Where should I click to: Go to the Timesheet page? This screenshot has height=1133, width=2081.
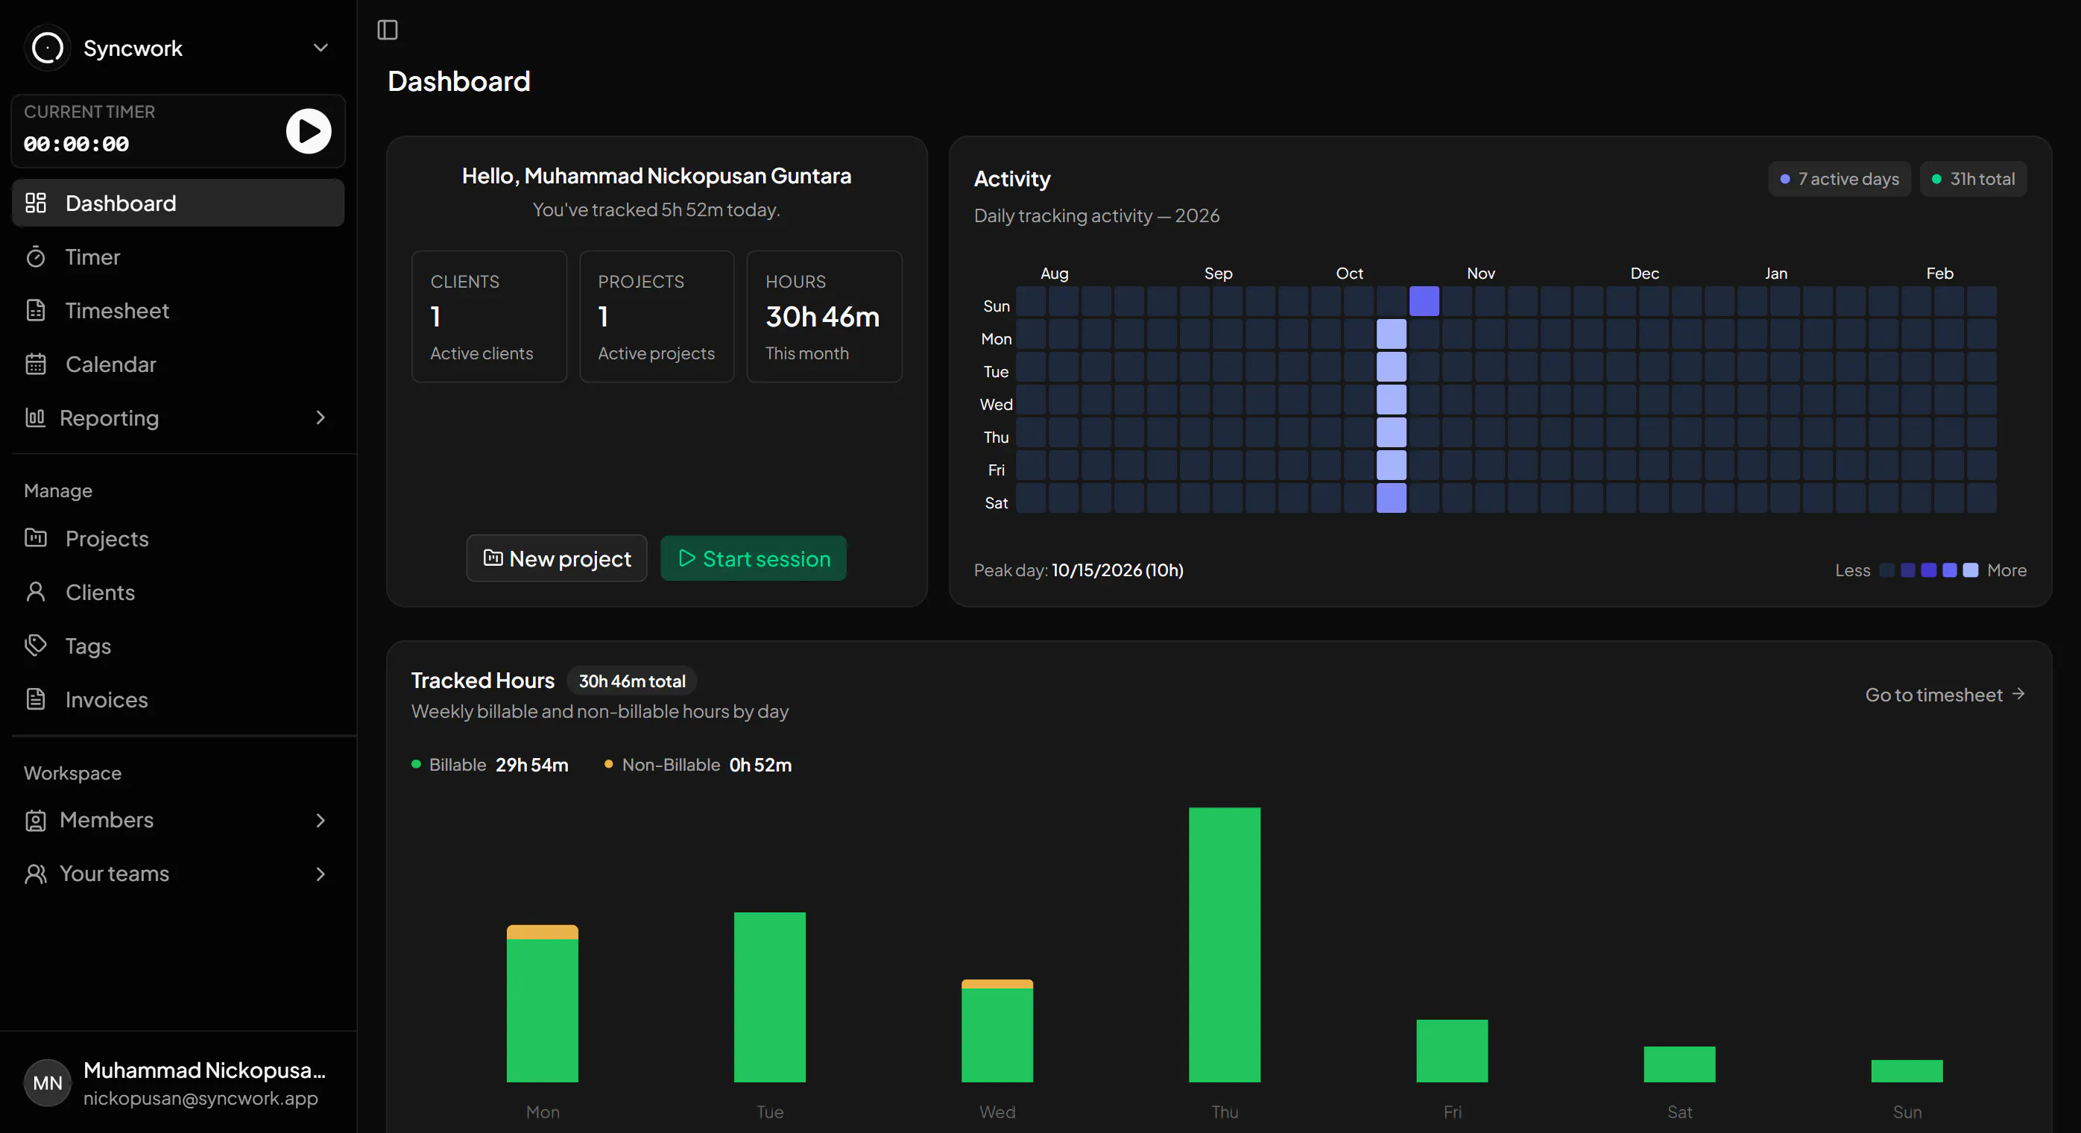tap(179, 310)
